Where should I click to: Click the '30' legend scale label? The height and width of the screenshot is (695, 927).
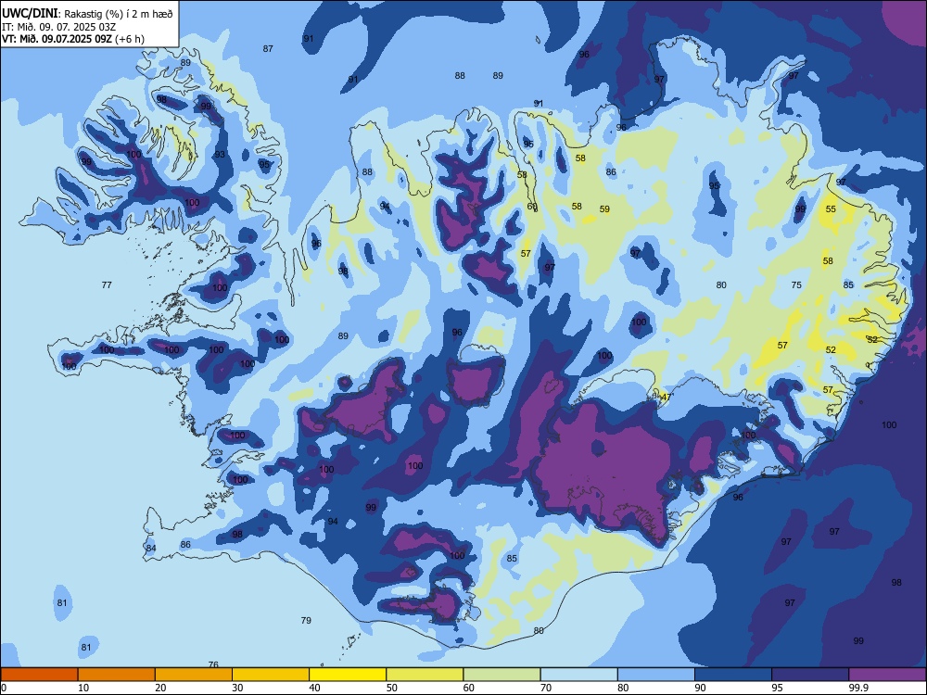237,688
